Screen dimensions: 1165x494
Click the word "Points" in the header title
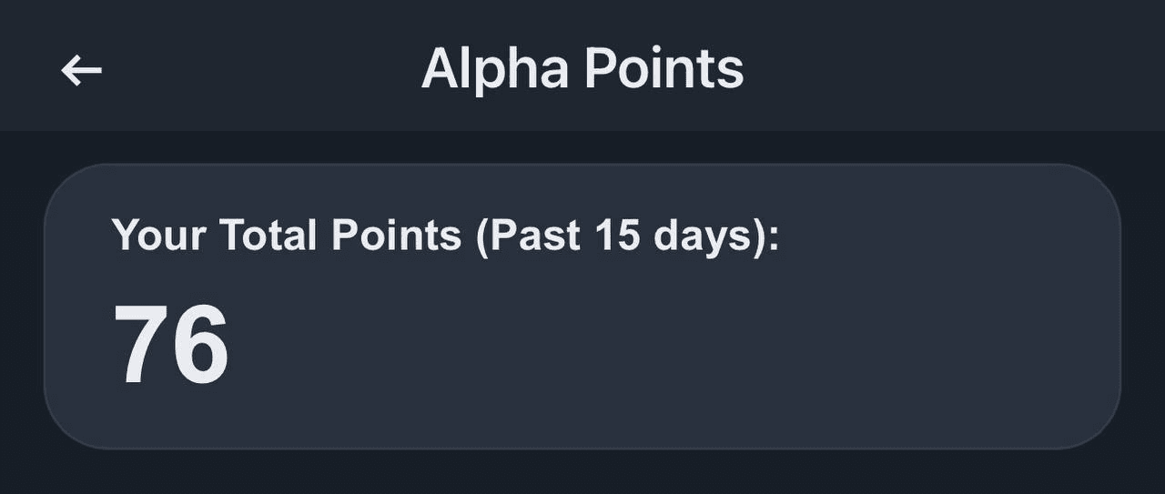[x=664, y=69]
